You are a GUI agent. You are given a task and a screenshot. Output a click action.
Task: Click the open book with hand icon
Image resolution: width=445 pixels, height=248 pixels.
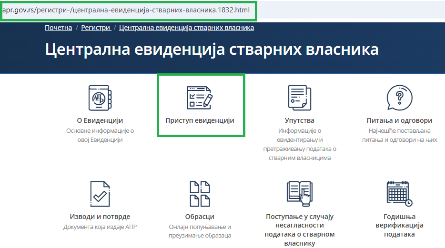300,194
